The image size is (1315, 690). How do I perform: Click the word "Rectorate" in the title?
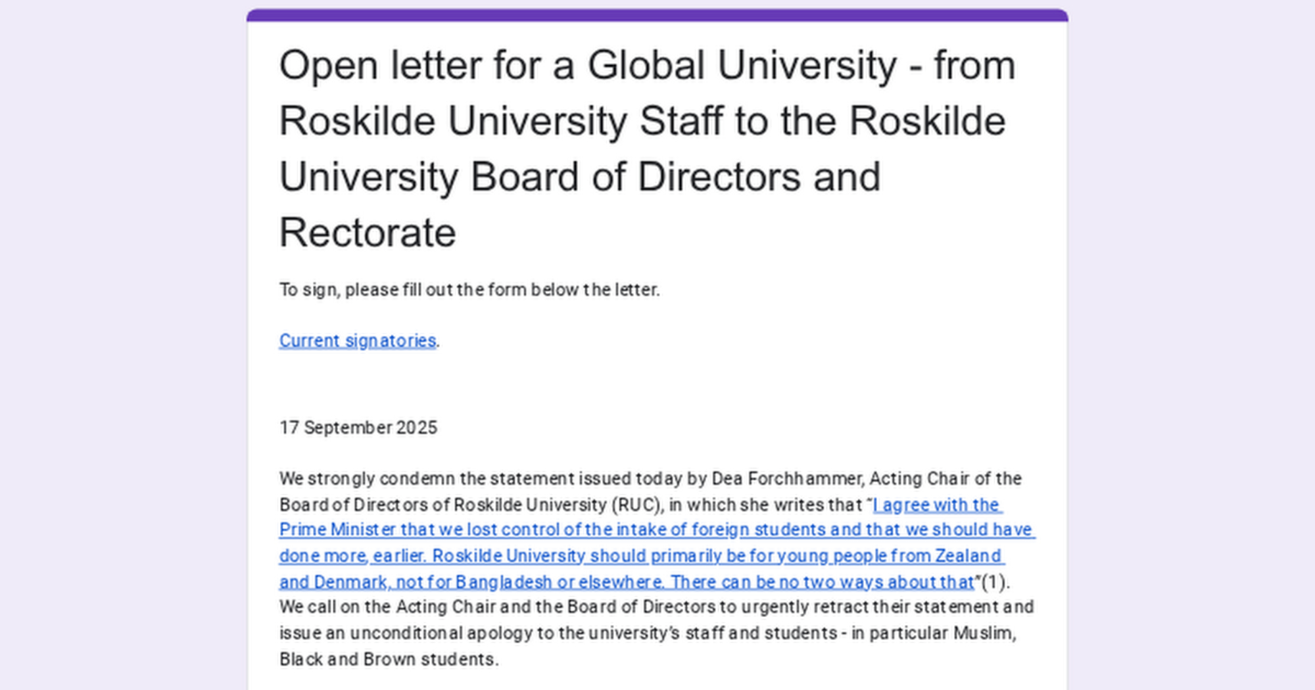point(368,233)
